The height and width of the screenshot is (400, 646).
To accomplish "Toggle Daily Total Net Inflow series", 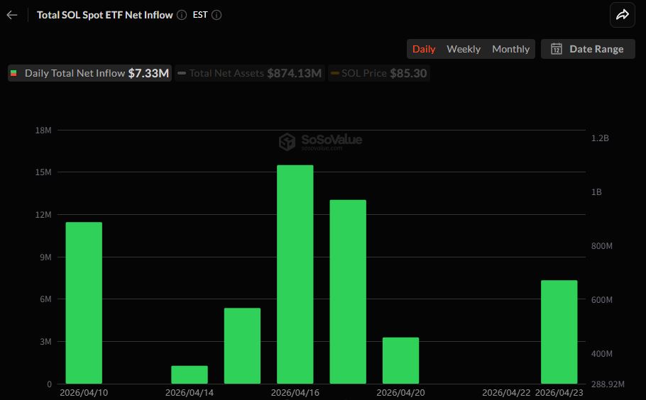I will click(90, 73).
